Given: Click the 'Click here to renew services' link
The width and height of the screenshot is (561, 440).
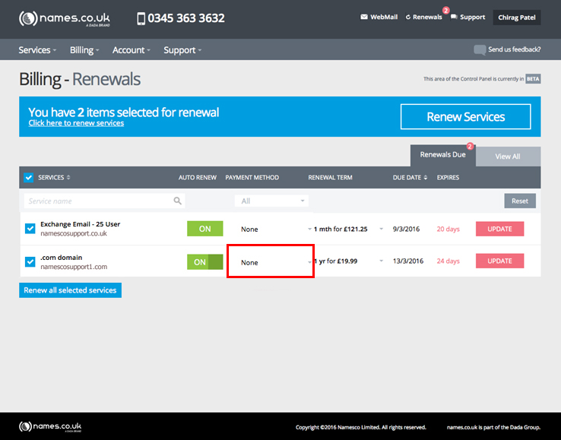Looking at the screenshot, I should coord(76,123).
